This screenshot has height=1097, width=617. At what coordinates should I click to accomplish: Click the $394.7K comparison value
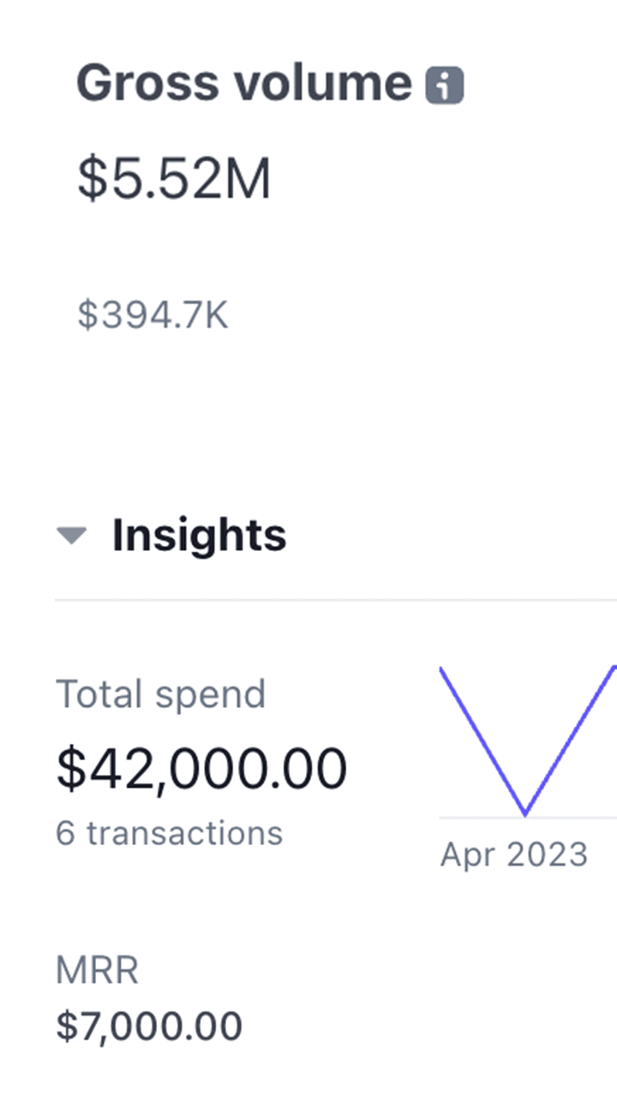(x=153, y=316)
